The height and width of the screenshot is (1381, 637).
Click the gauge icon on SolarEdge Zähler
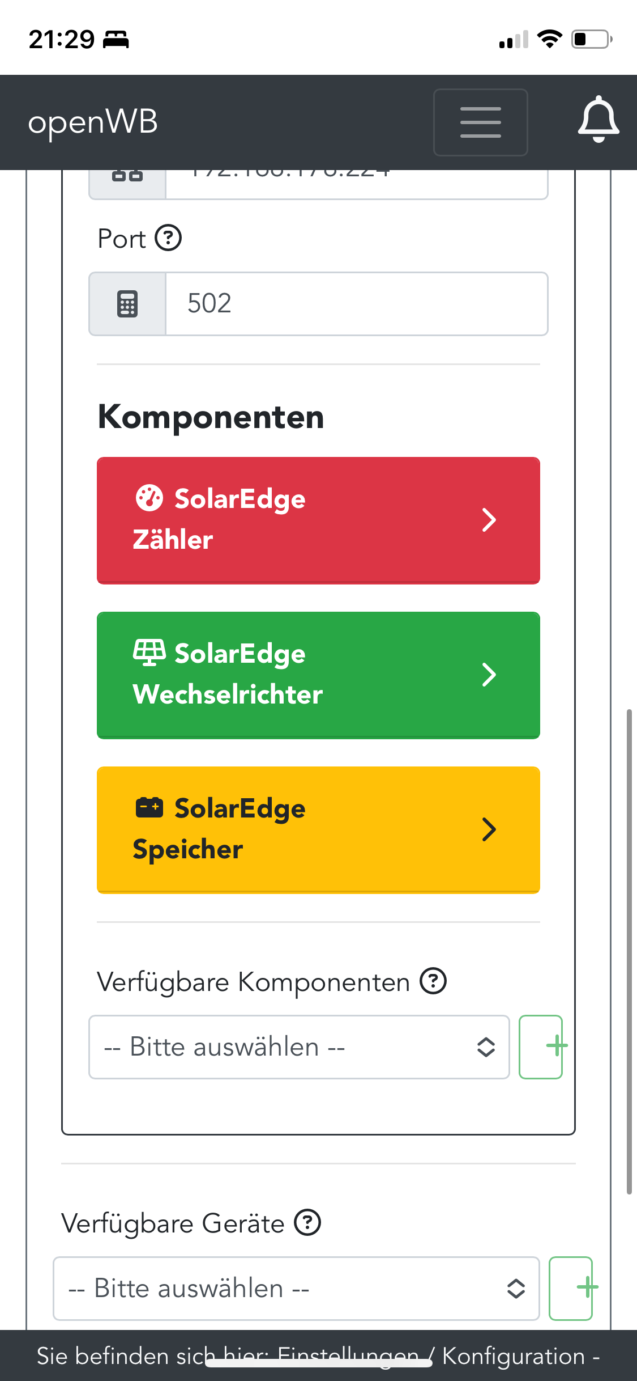(x=149, y=498)
